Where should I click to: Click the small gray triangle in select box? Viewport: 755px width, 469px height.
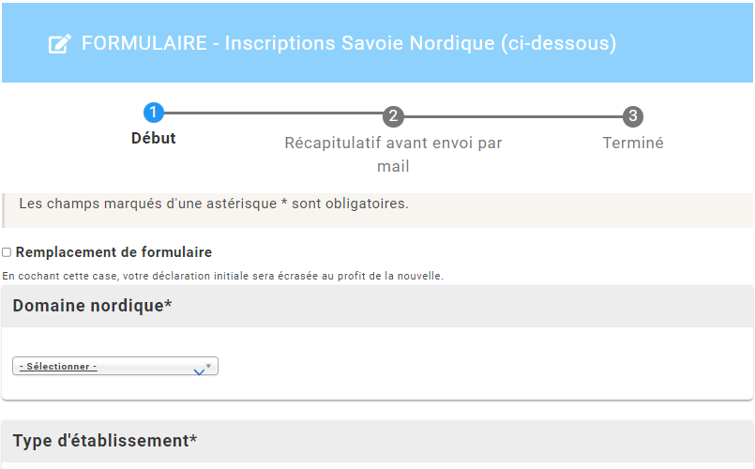(x=208, y=364)
